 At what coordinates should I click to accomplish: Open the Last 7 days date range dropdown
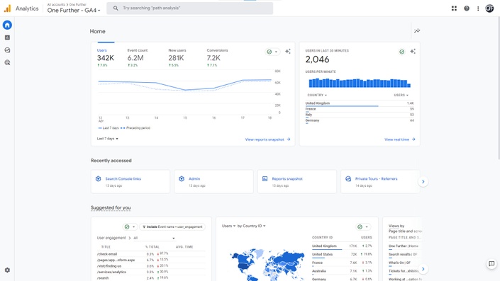tap(108, 139)
